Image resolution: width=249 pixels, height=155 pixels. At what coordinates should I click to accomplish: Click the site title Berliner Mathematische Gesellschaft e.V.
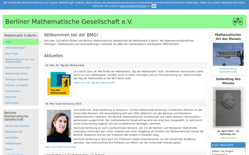69,21
